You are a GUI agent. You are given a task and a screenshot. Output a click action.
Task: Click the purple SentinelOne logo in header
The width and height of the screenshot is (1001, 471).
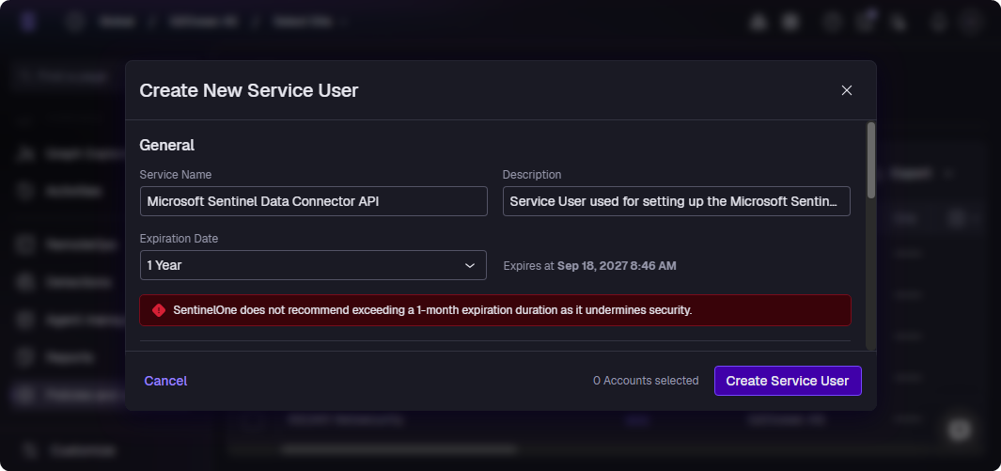tap(29, 22)
